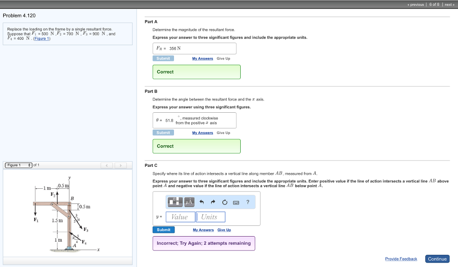
Task: Go to previous figure with left arrow
Action: [x=107, y=165]
